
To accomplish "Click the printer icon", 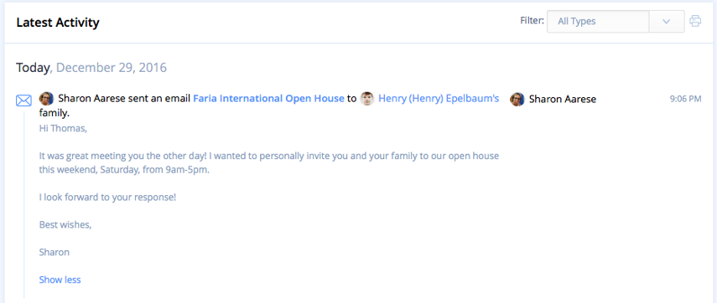I will 695,21.
